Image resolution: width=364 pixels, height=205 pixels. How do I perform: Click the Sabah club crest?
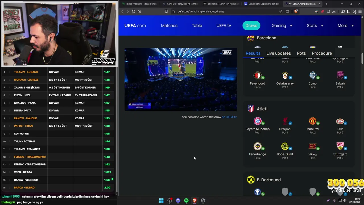coord(340,75)
